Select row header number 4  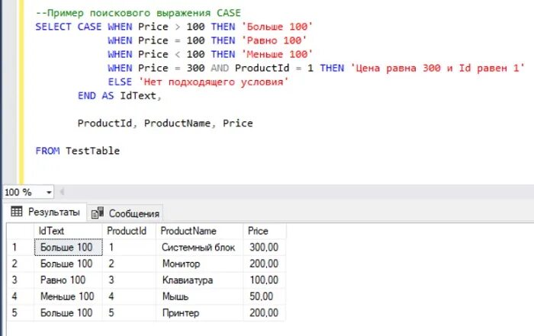(21, 296)
